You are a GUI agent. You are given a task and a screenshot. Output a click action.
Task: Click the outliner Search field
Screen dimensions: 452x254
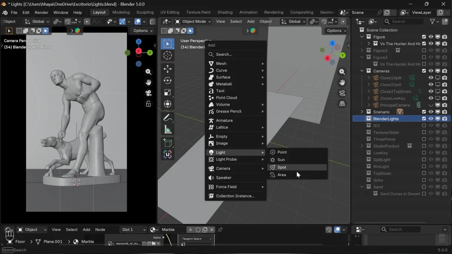404,22
